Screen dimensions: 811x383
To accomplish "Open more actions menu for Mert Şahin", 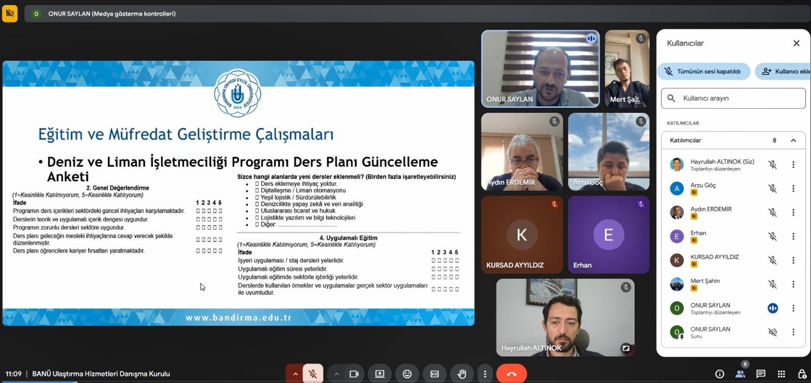I will 793,284.
